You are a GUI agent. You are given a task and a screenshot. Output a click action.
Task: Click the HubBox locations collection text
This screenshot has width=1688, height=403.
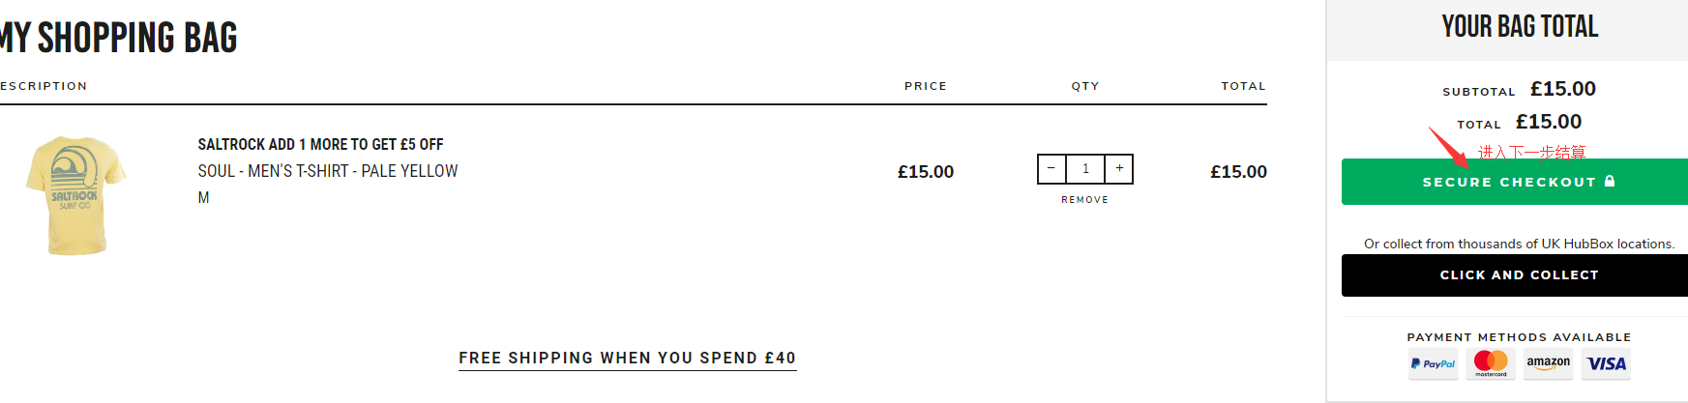1519,244
